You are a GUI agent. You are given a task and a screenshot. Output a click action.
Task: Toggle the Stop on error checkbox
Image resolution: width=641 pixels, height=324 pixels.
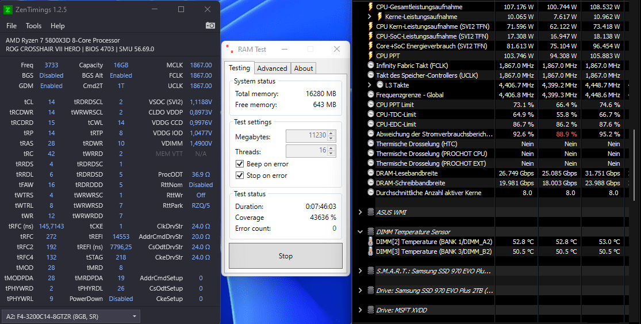click(240, 175)
